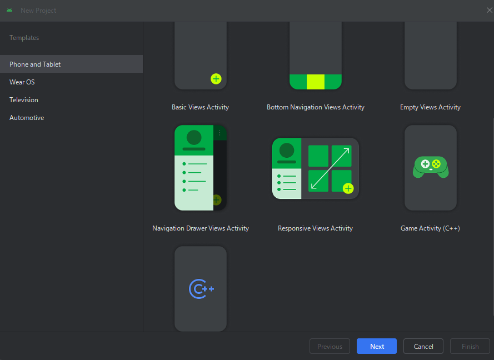Choose the Responsive Views Activity thumbnail

(316, 168)
